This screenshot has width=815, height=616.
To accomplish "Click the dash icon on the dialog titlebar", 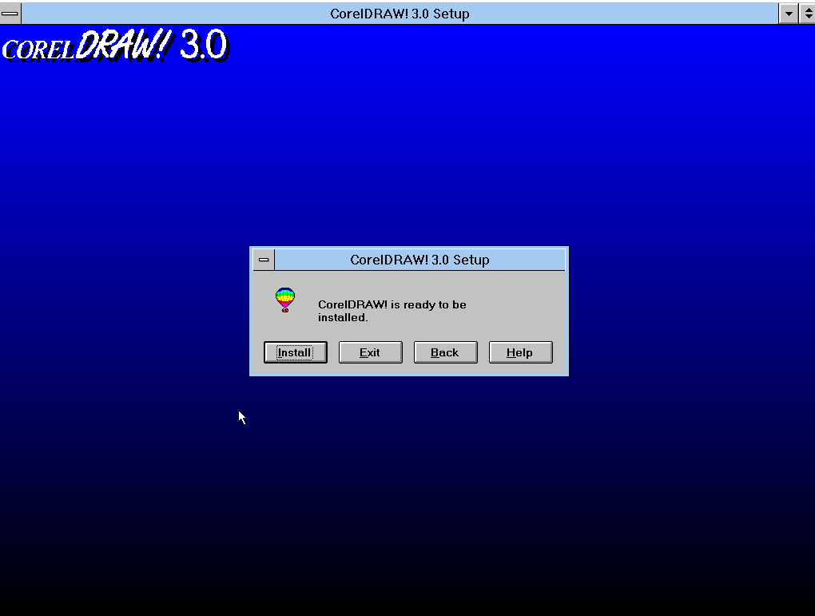I will pos(263,259).
